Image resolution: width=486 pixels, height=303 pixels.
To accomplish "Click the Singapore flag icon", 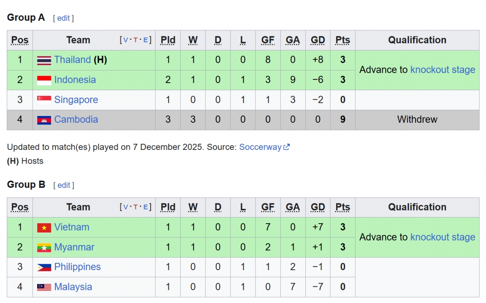I will coord(44,100).
